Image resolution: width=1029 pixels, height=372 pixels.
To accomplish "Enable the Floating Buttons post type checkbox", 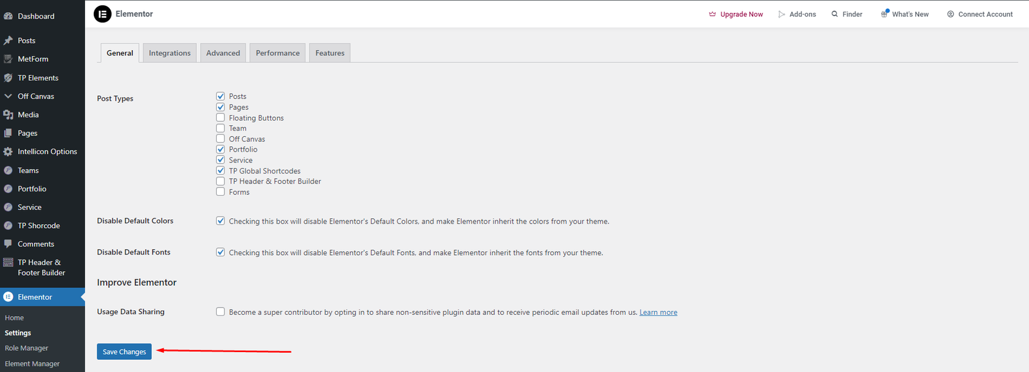I will [x=221, y=118].
